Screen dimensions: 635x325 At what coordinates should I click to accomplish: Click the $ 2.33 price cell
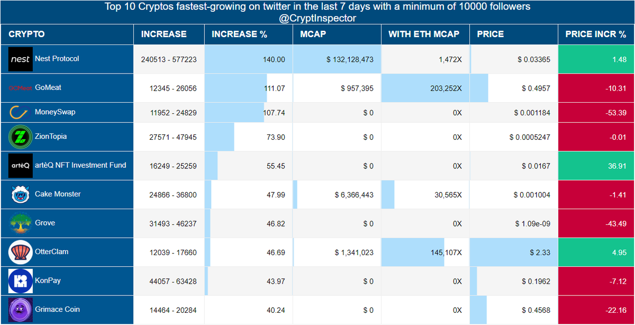[514, 252]
